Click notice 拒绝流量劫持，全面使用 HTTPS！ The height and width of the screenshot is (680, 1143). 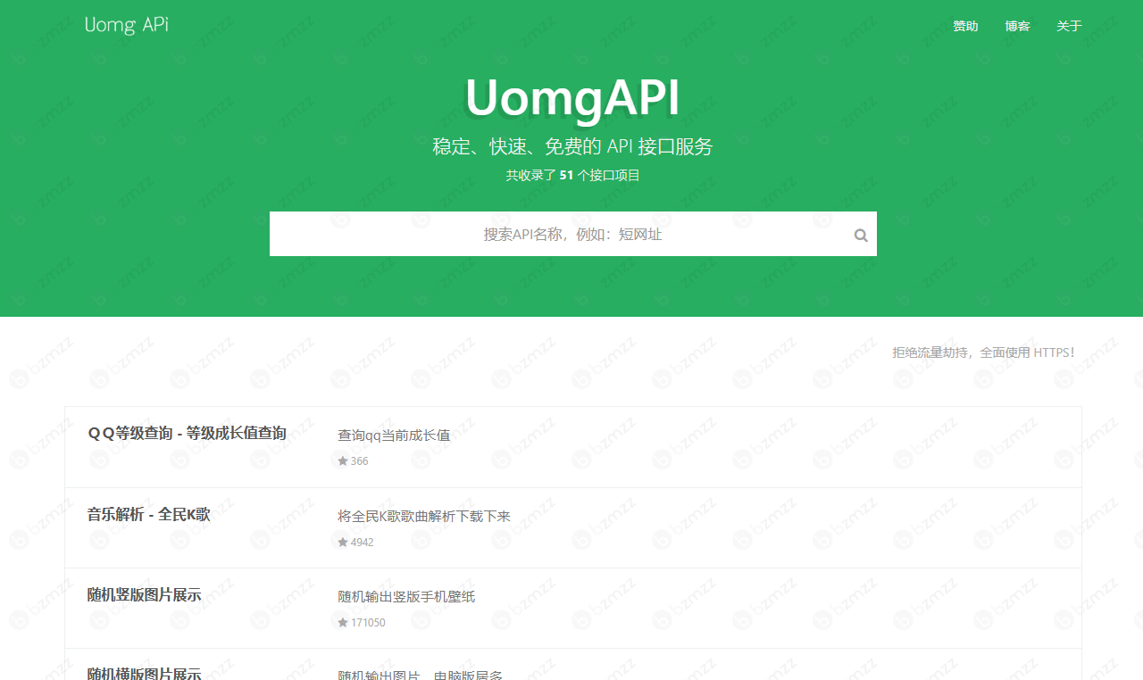click(984, 352)
